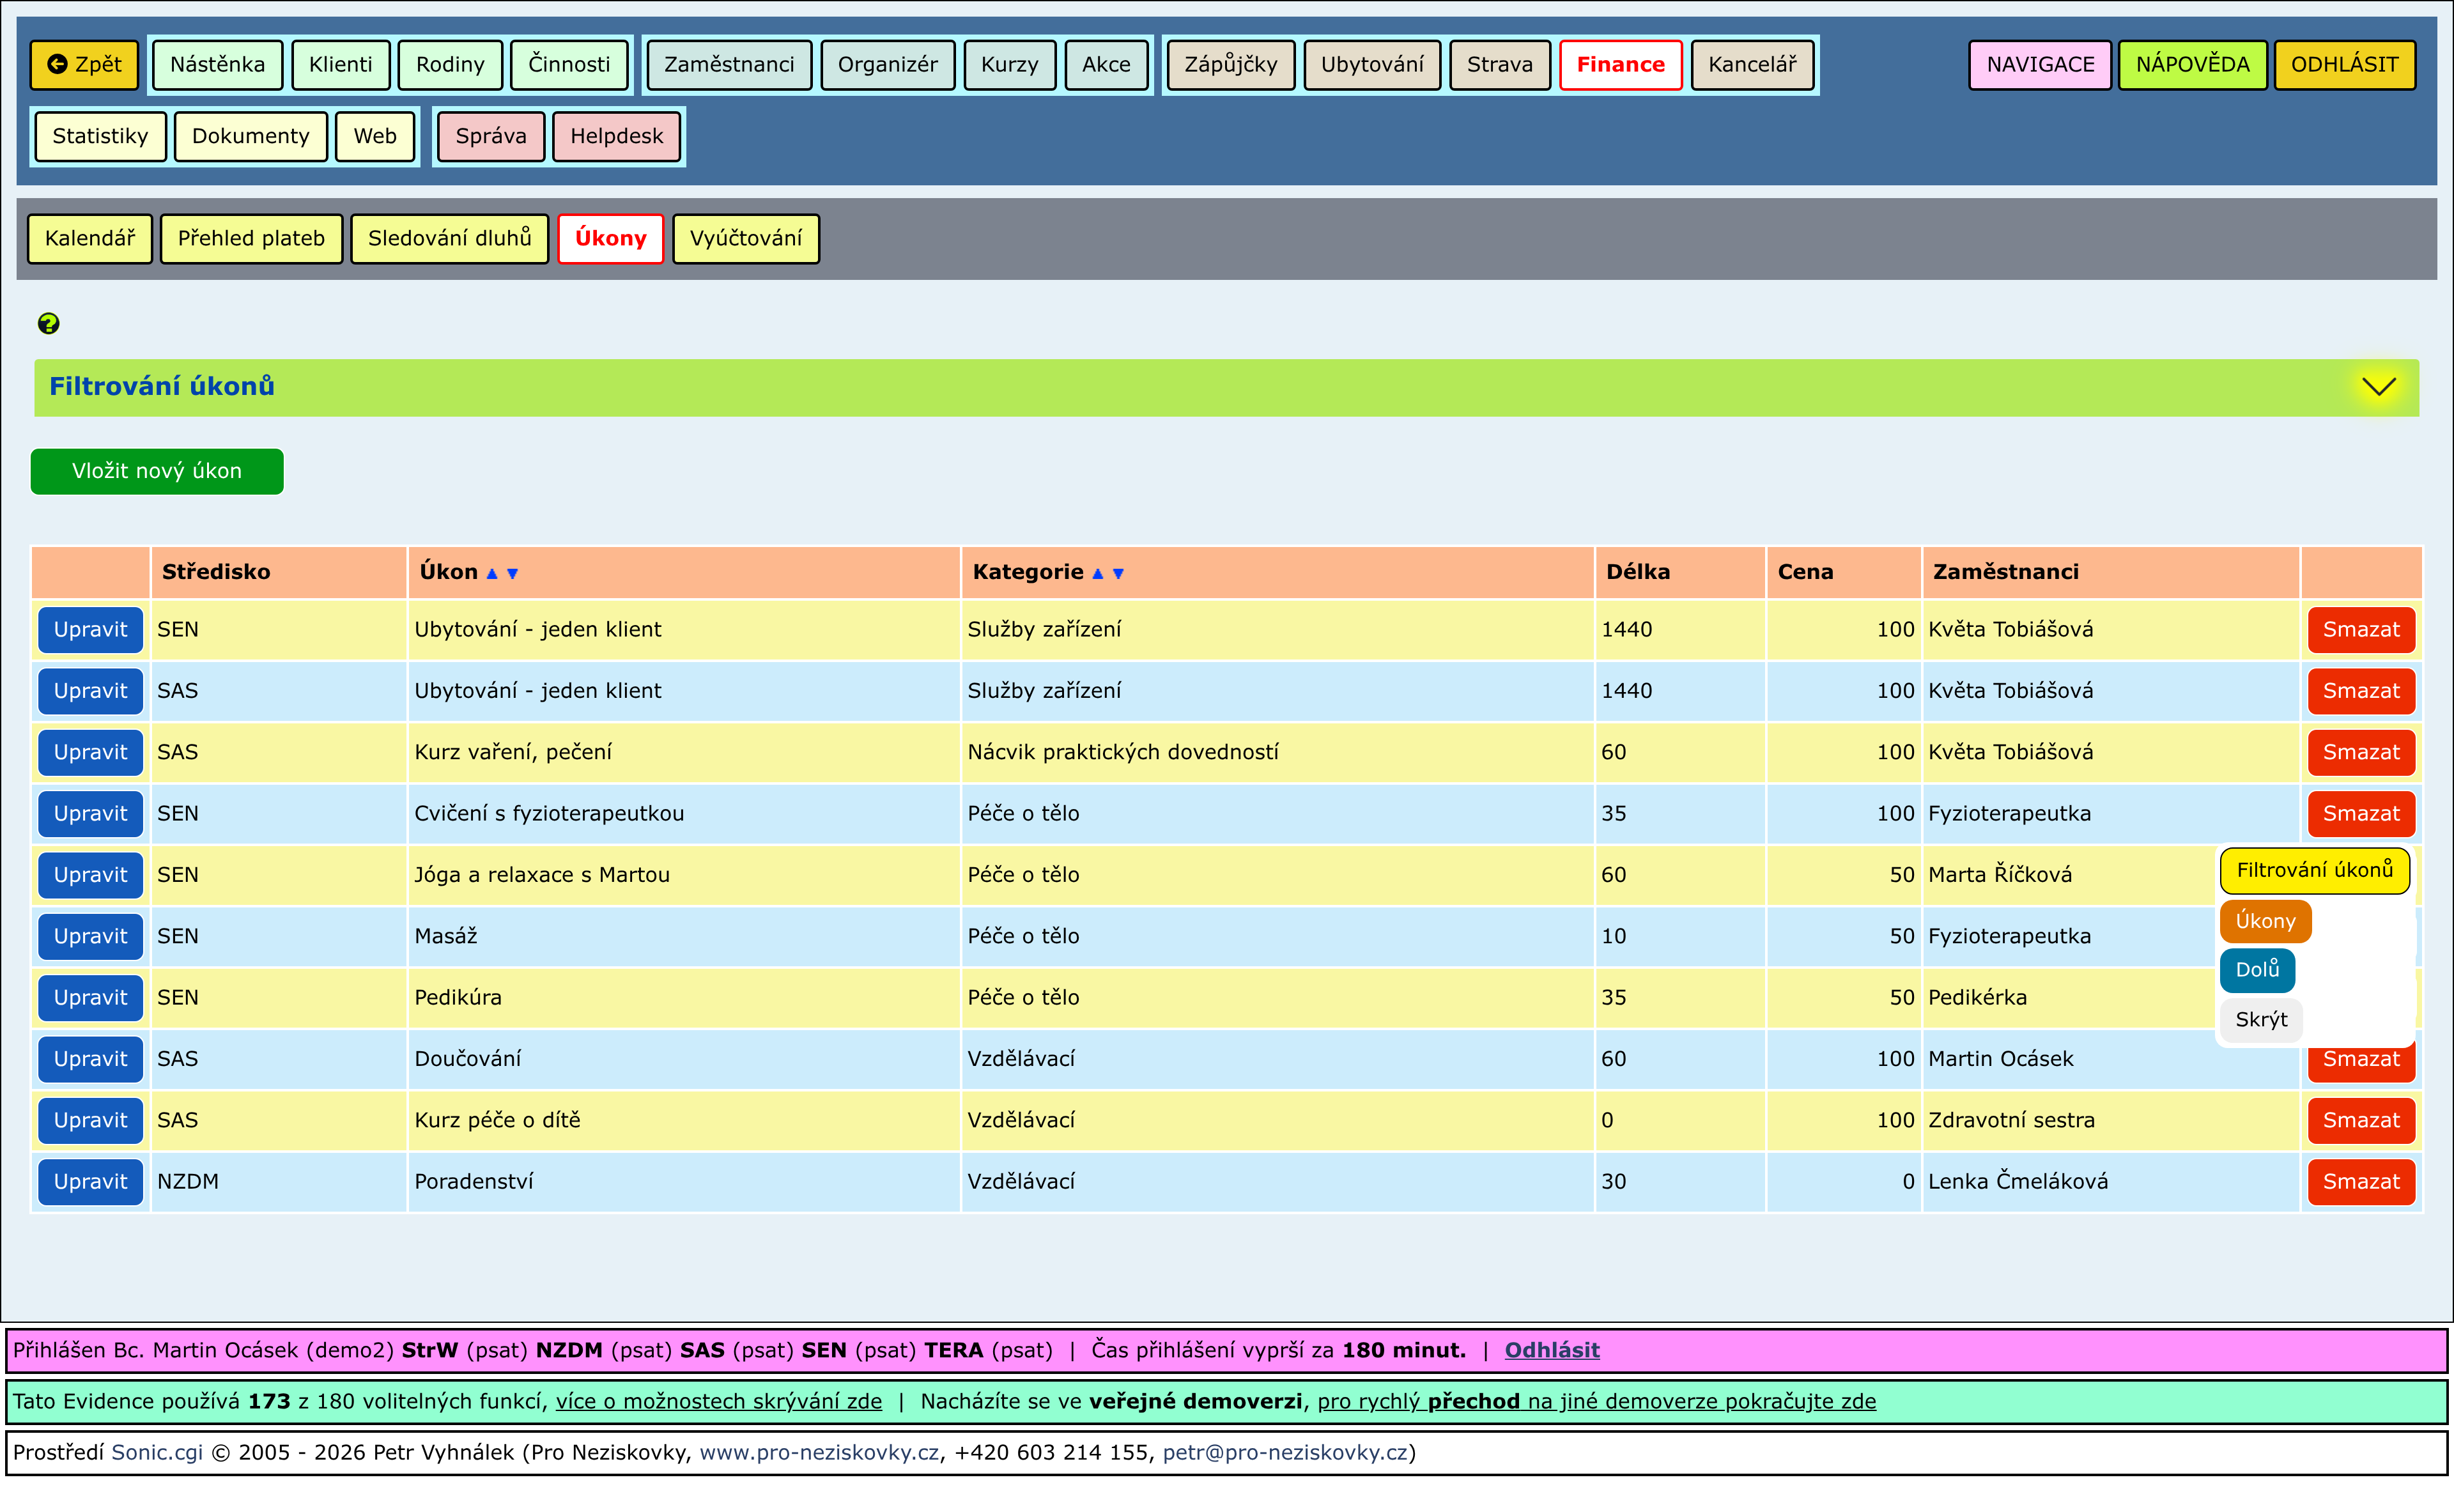Sort Kategorie column ascending arrow
The width and height of the screenshot is (2454, 1512).
click(x=1097, y=573)
